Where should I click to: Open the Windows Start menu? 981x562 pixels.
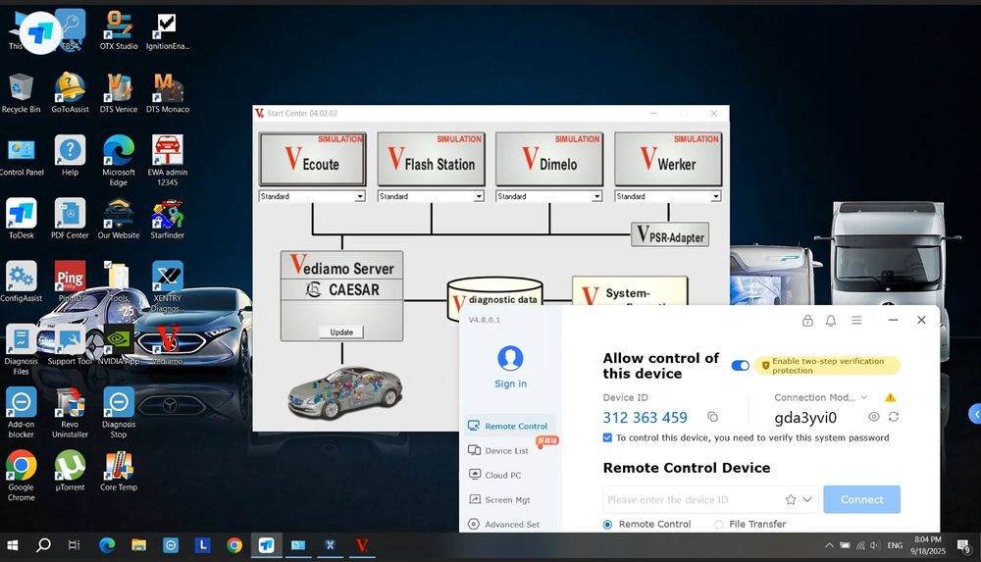coord(13,545)
